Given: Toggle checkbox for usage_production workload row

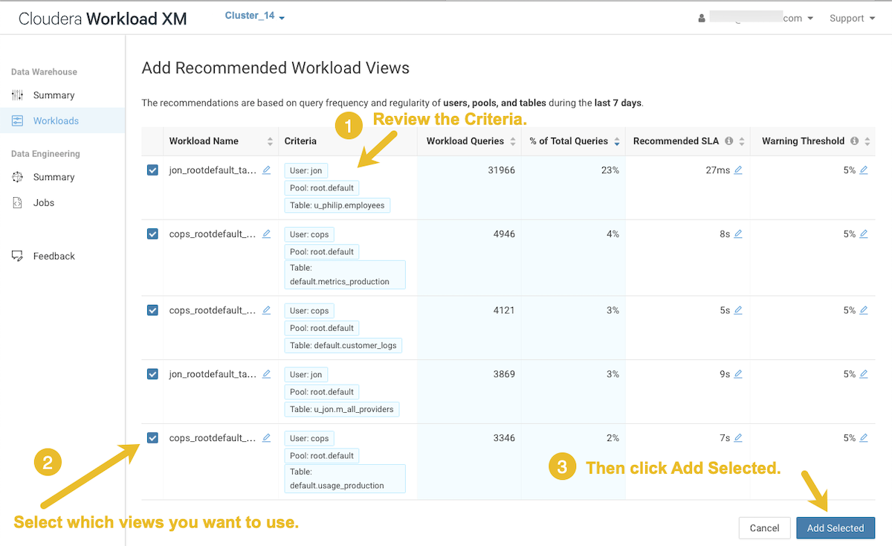Looking at the screenshot, I should 152,438.
